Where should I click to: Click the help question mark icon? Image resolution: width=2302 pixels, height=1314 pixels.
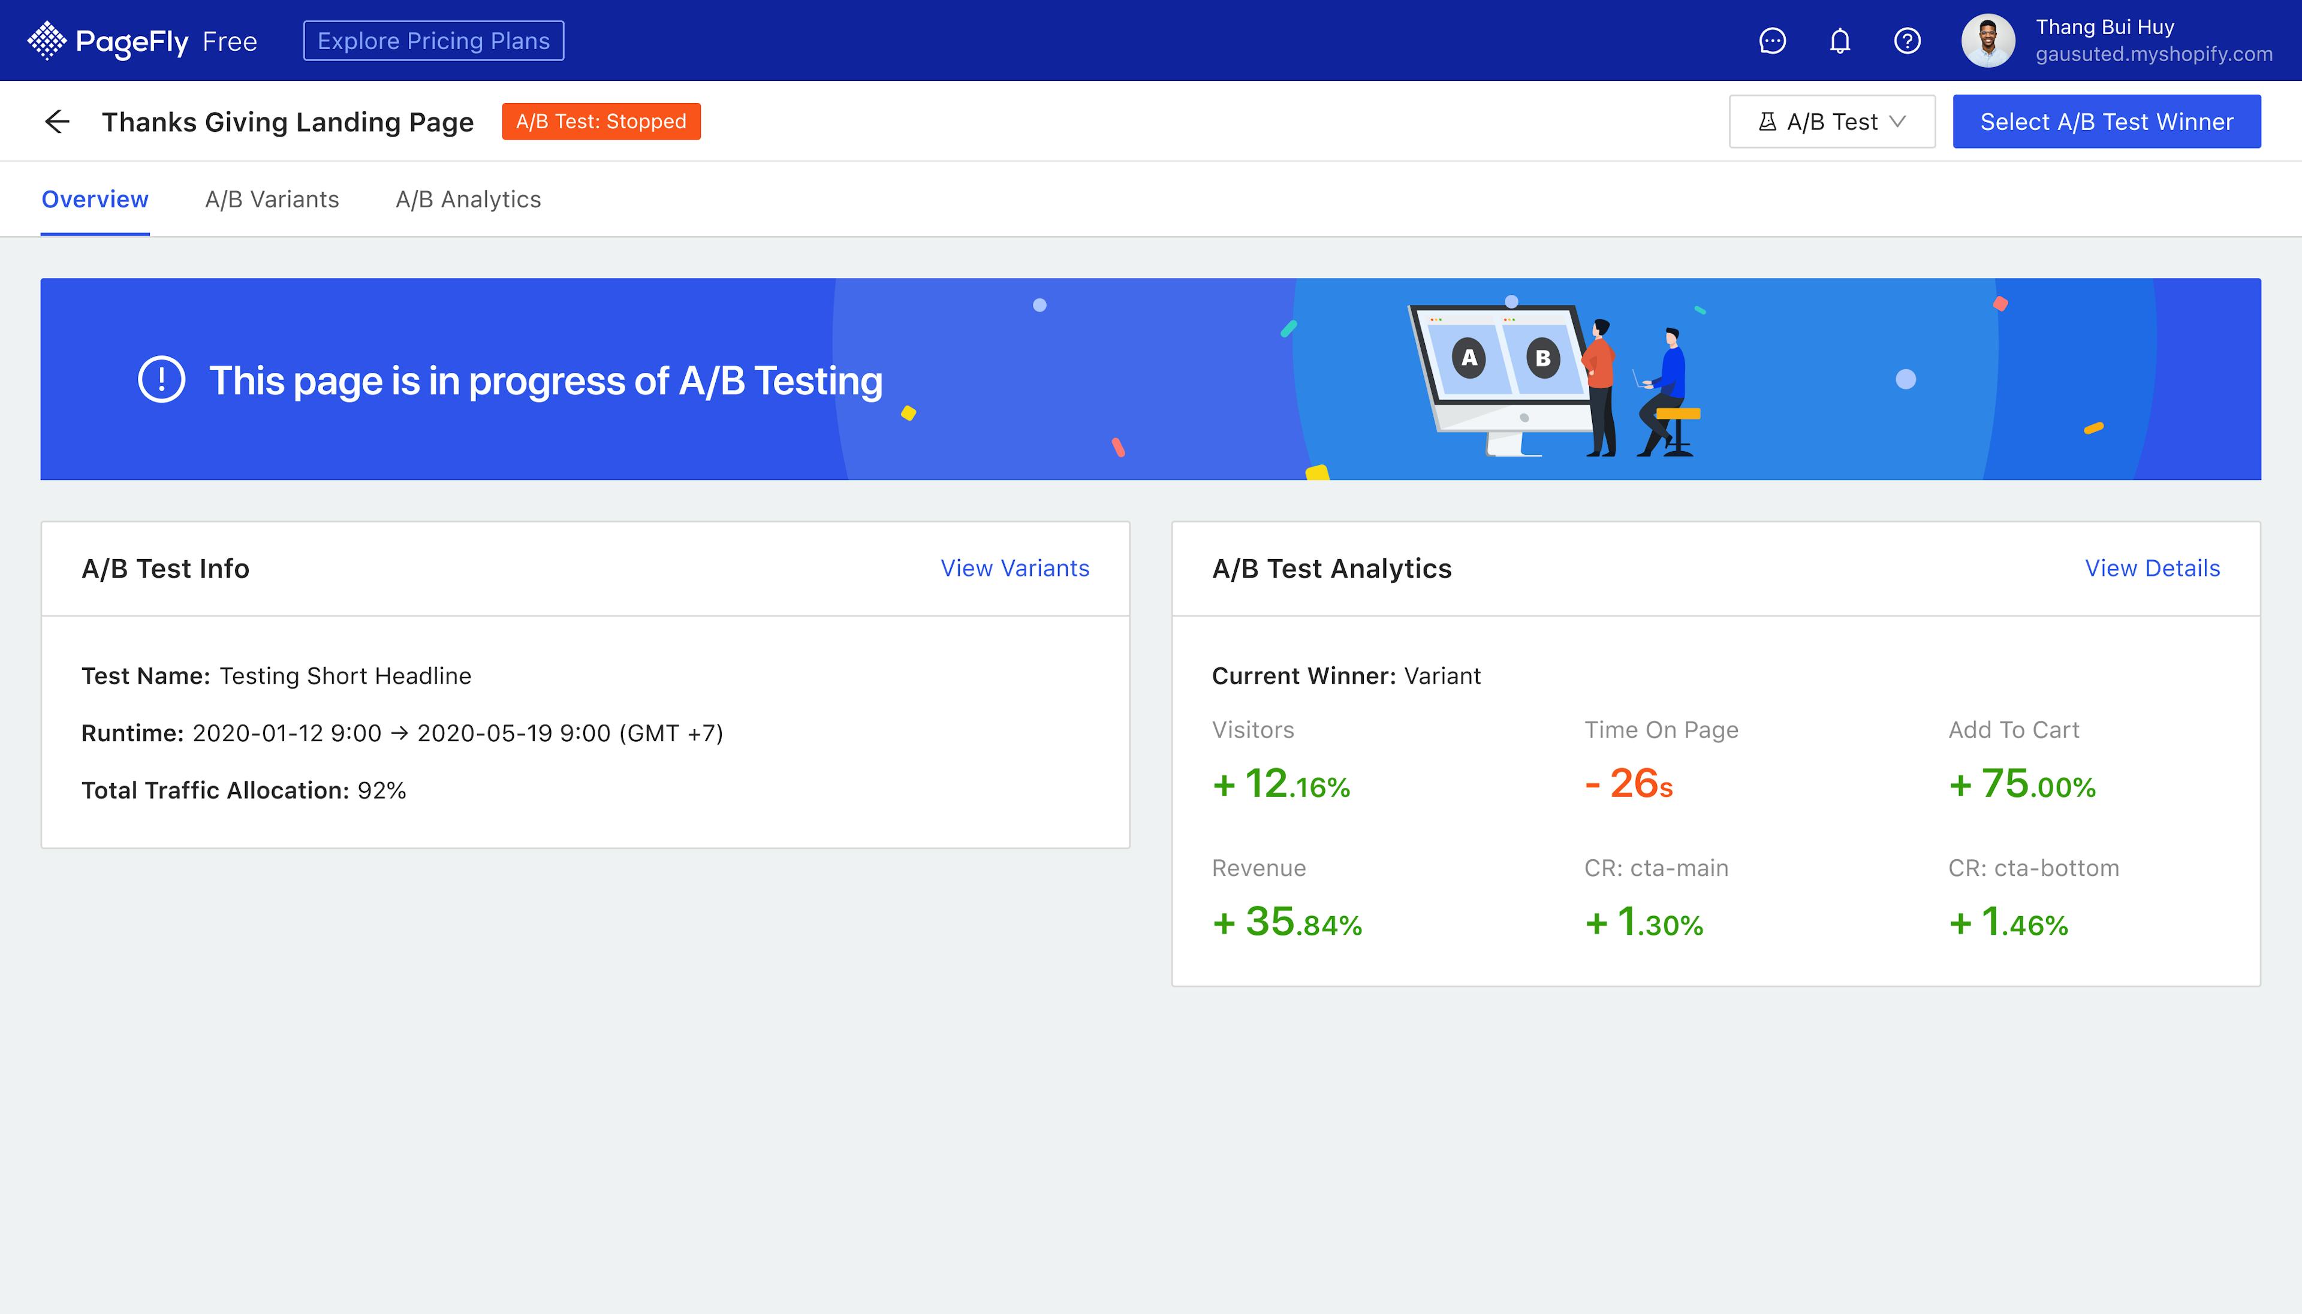click(x=1906, y=41)
